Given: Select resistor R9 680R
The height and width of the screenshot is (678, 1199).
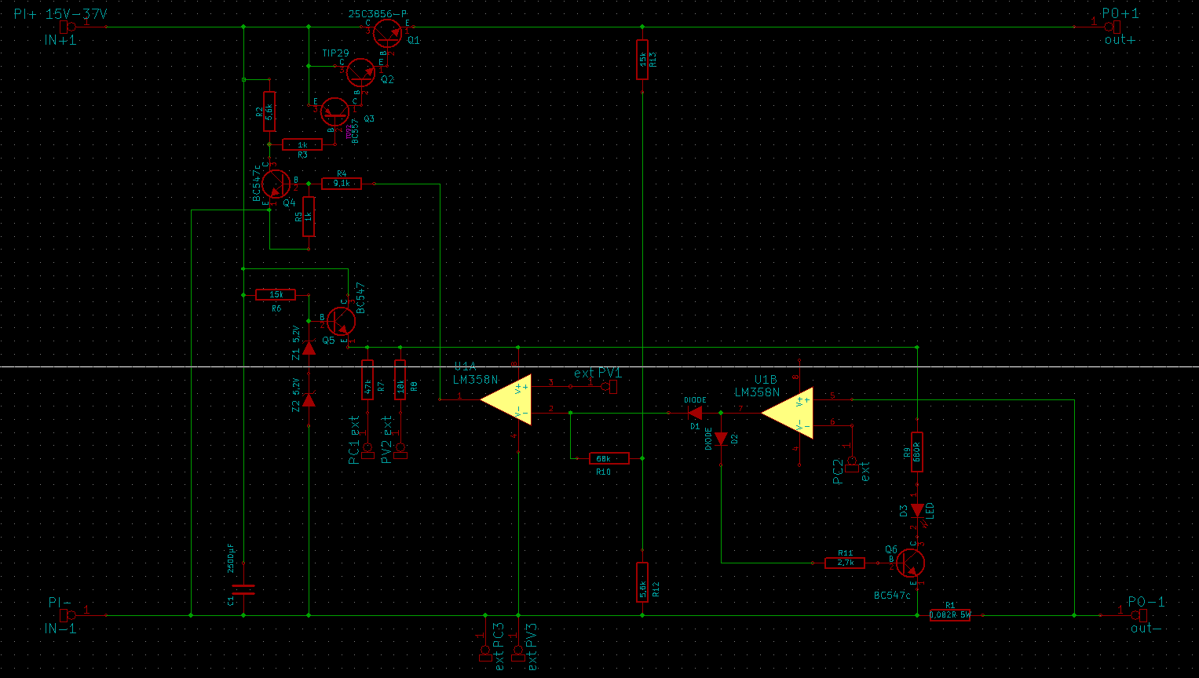Looking at the screenshot, I should 917,452.
